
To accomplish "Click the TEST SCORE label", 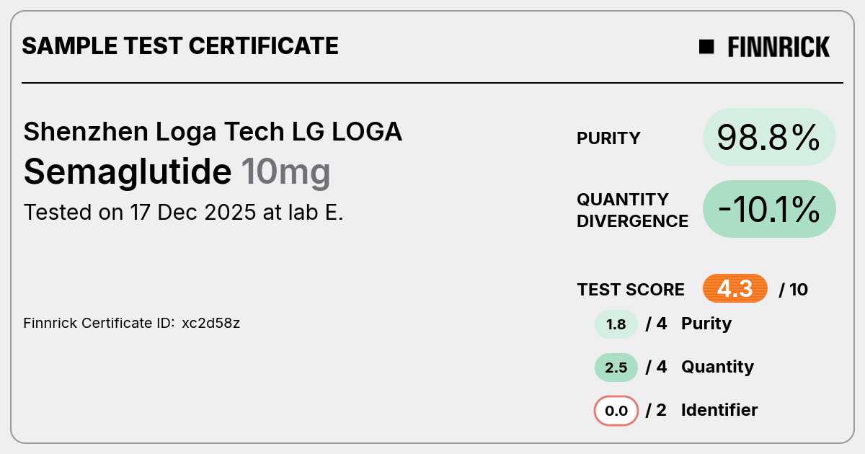I will pyautogui.click(x=631, y=290).
